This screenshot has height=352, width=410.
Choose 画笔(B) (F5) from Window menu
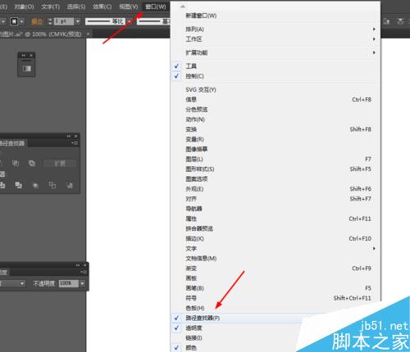tap(276, 288)
